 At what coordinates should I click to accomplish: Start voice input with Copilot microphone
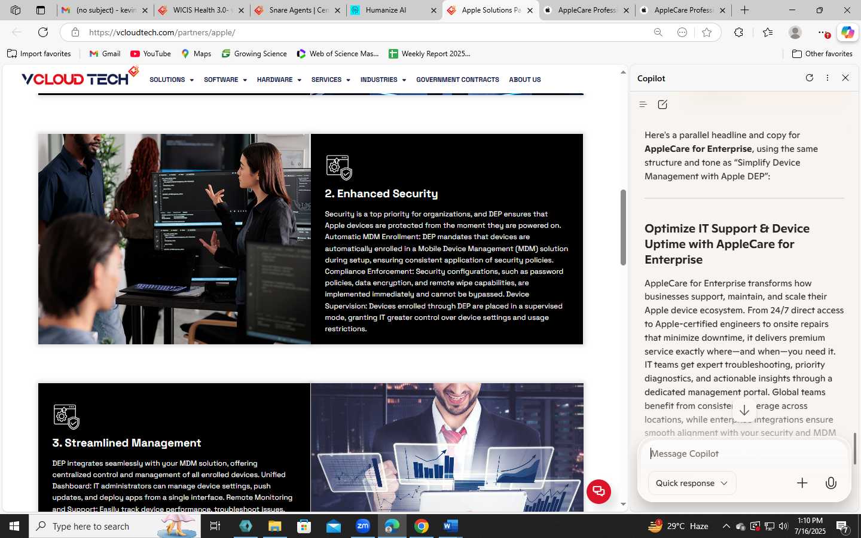[831, 483]
